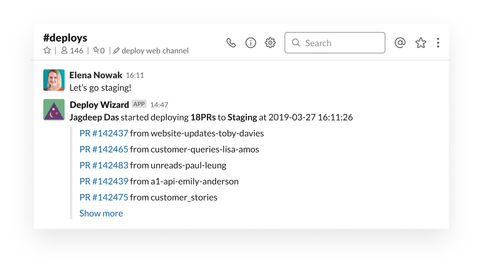Image resolution: width=479 pixels, height=268 pixels.
Task: Open the 16:11 message timestamp
Action: click(x=135, y=76)
